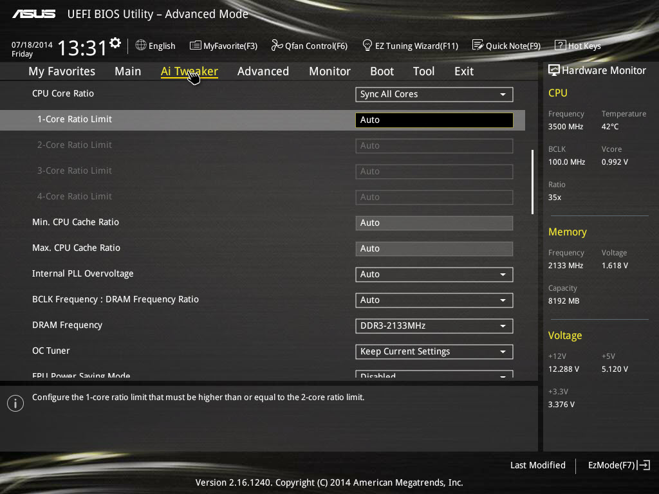This screenshot has width=659, height=494.
Task: Click the 3.376 V reading
Action: [561, 404]
